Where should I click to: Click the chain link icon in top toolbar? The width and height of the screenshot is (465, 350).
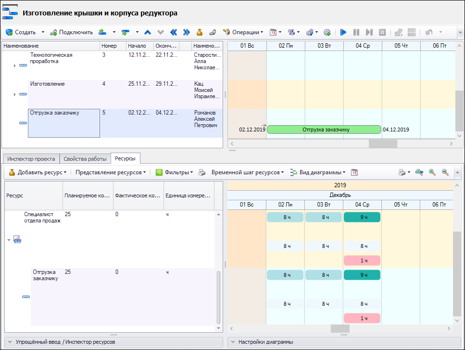[x=213, y=32]
